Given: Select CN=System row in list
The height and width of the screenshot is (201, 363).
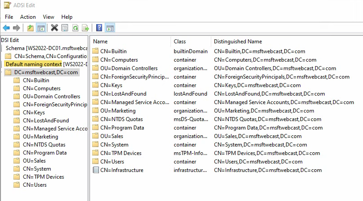Looking at the screenshot, I should tap(114, 145).
